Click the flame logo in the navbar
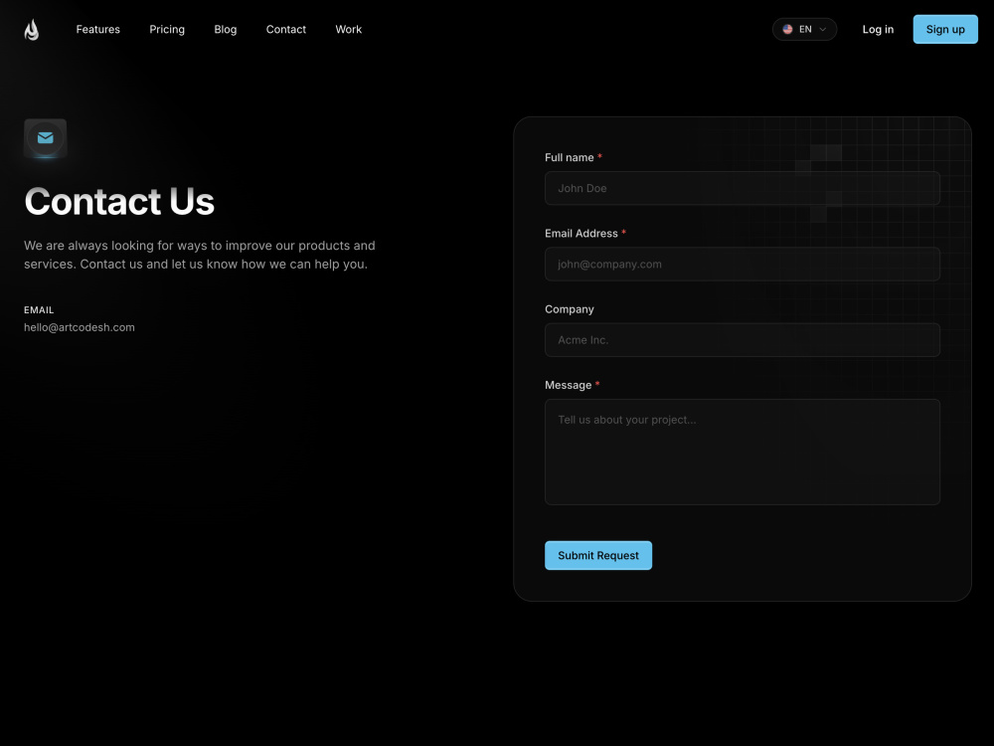Viewport: 994px width, 746px height. click(32, 29)
